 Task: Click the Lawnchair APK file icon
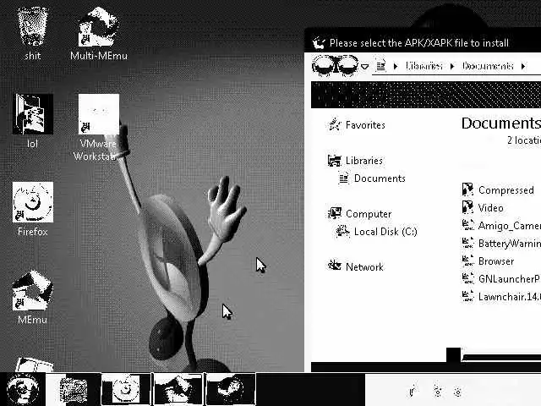(x=467, y=296)
